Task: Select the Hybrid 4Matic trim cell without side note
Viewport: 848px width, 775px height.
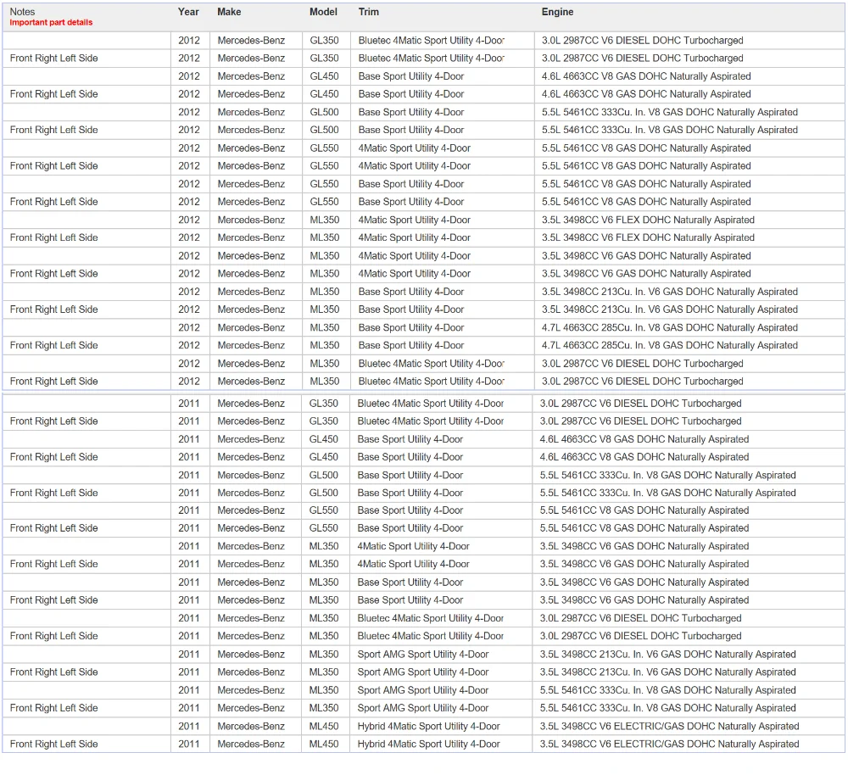Action: click(x=428, y=727)
